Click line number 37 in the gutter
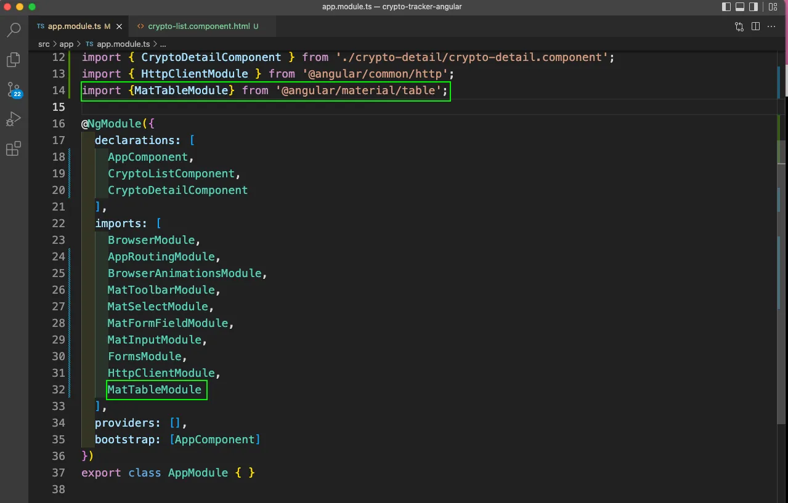 coord(59,473)
